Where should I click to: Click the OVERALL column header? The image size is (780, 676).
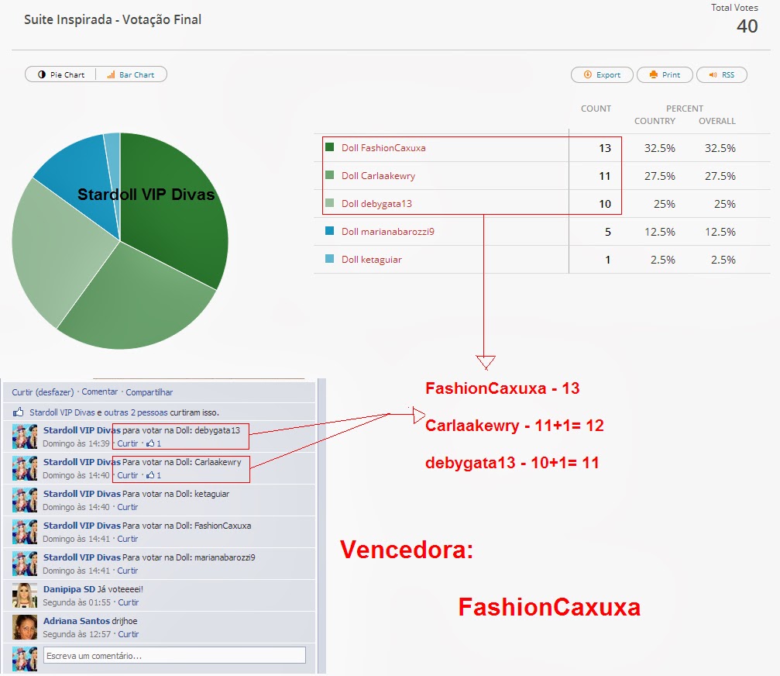[x=716, y=121]
